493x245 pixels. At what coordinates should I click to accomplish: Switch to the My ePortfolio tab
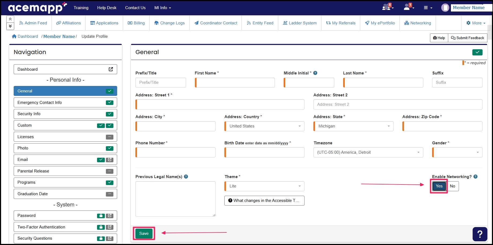point(380,23)
